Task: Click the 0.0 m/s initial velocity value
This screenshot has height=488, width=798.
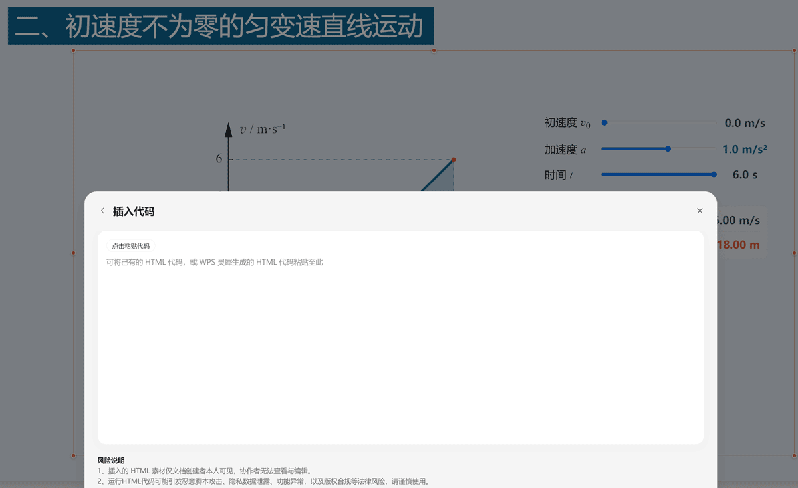Action: pos(745,123)
